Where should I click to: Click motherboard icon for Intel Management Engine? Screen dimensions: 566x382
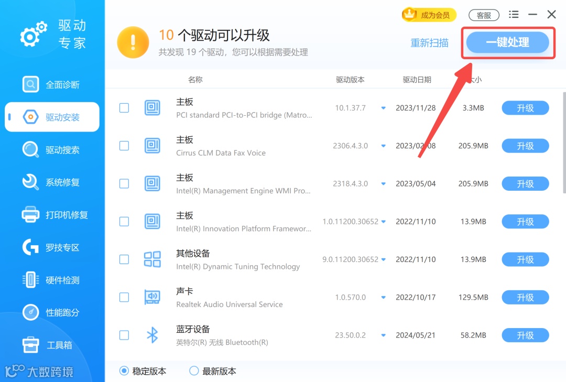pyautogui.click(x=153, y=183)
